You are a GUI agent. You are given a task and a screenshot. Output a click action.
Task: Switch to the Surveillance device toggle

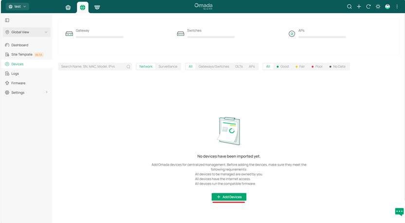[x=168, y=67]
